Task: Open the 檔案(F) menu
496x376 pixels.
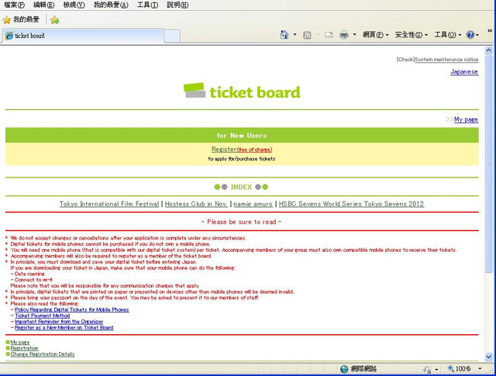Action: coord(14,5)
